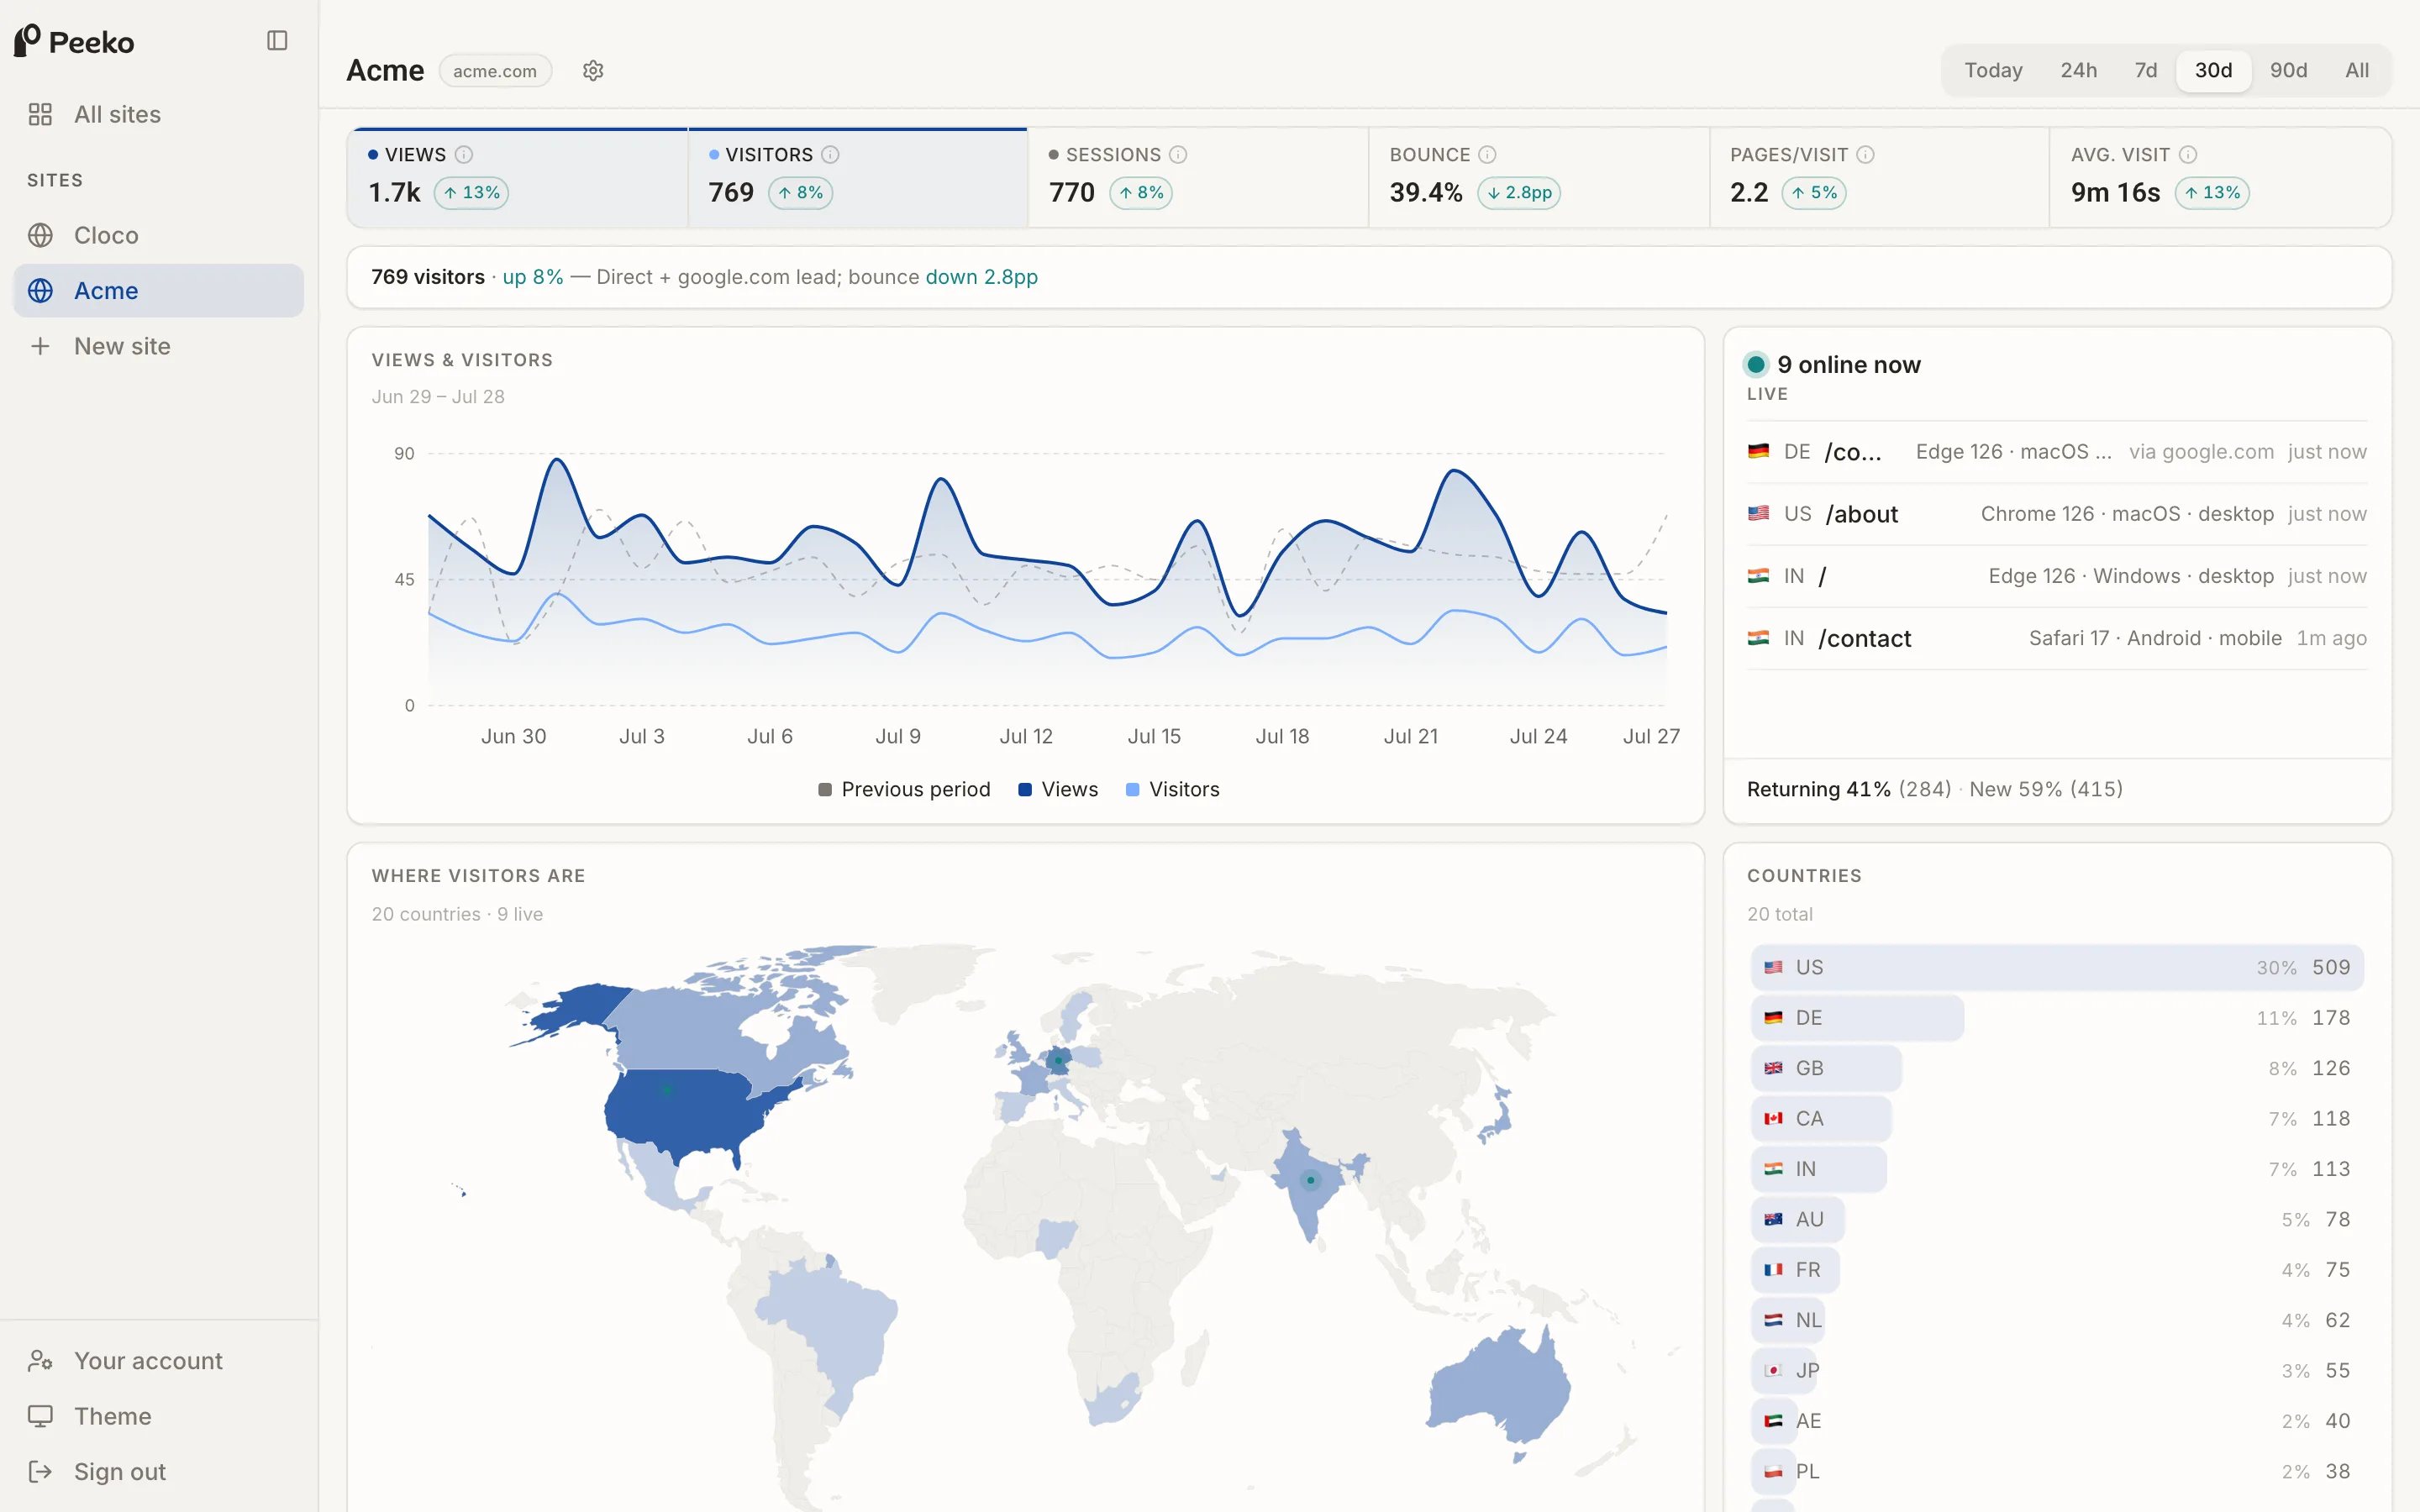The height and width of the screenshot is (1512, 2420).
Task: Select the 30d time range
Action: click(2213, 71)
